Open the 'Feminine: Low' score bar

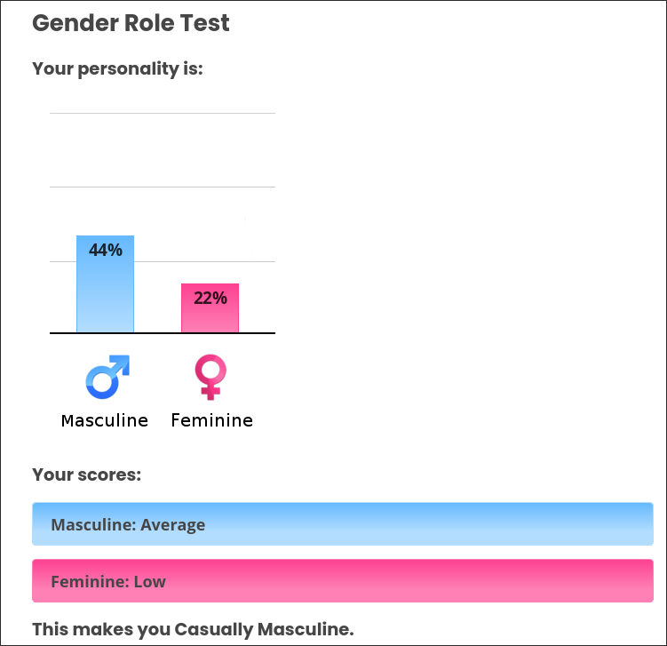point(342,581)
